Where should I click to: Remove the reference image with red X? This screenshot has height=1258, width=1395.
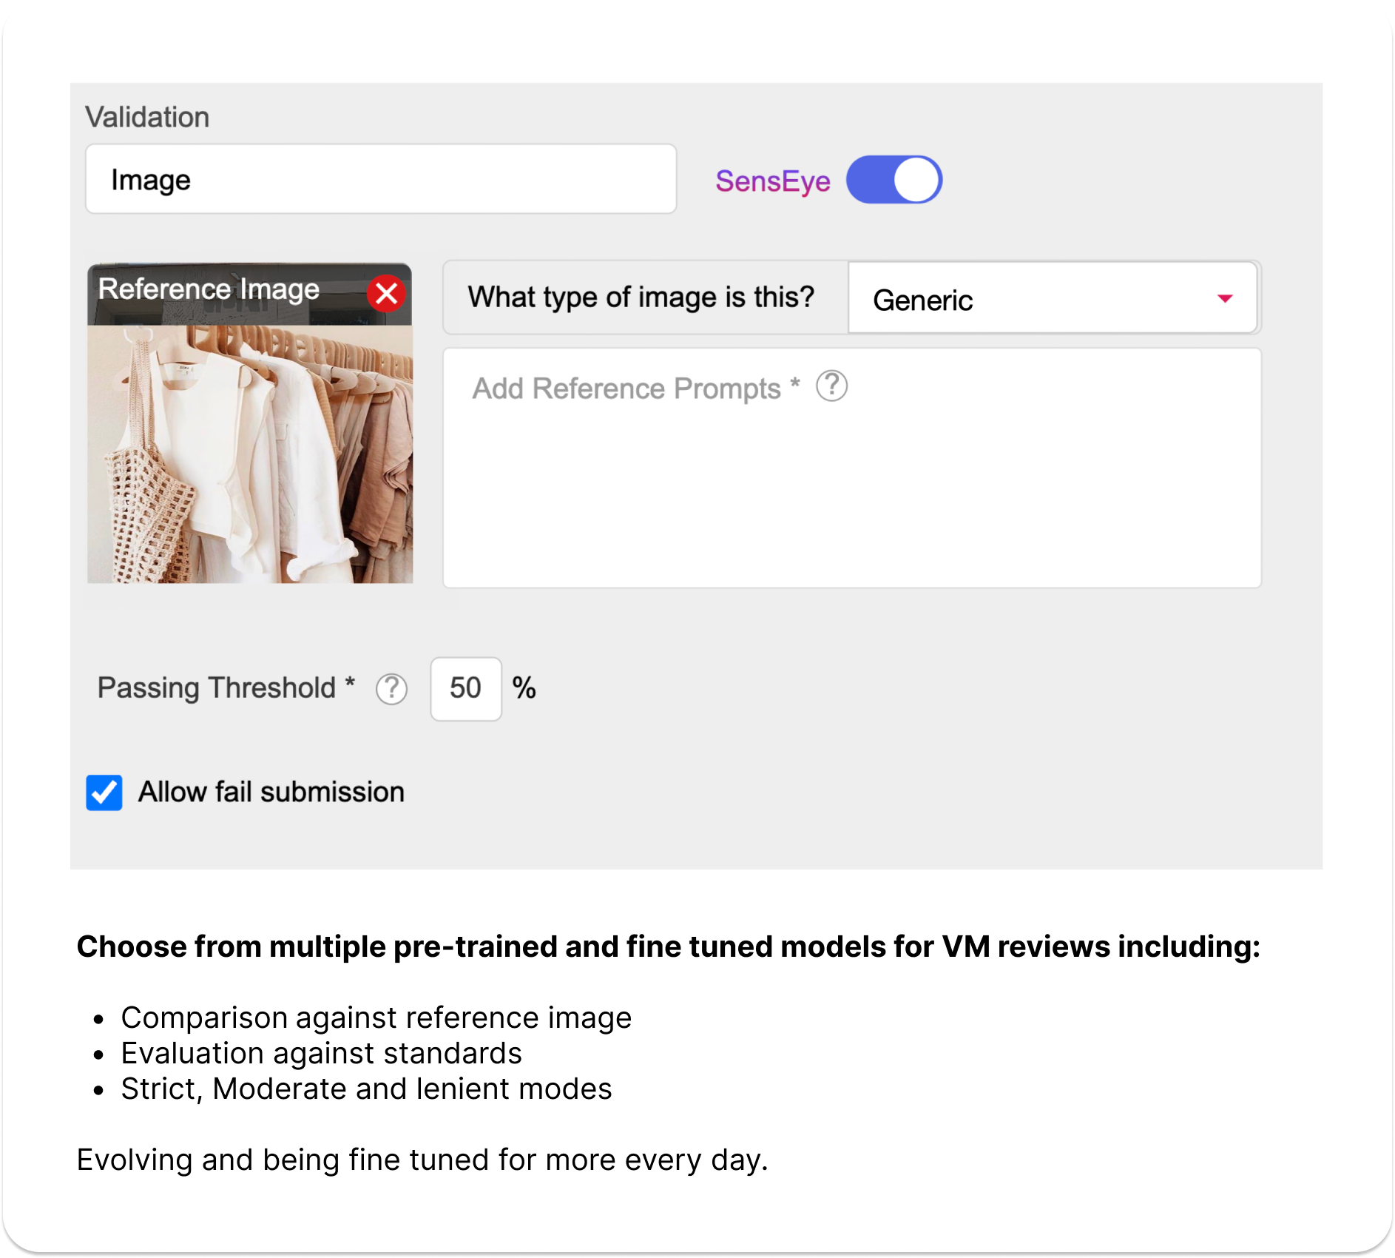coord(386,294)
